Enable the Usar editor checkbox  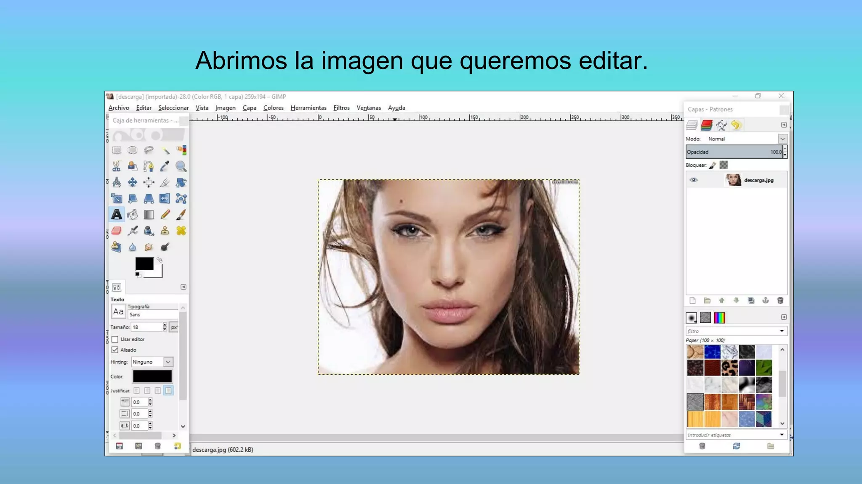[115, 339]
